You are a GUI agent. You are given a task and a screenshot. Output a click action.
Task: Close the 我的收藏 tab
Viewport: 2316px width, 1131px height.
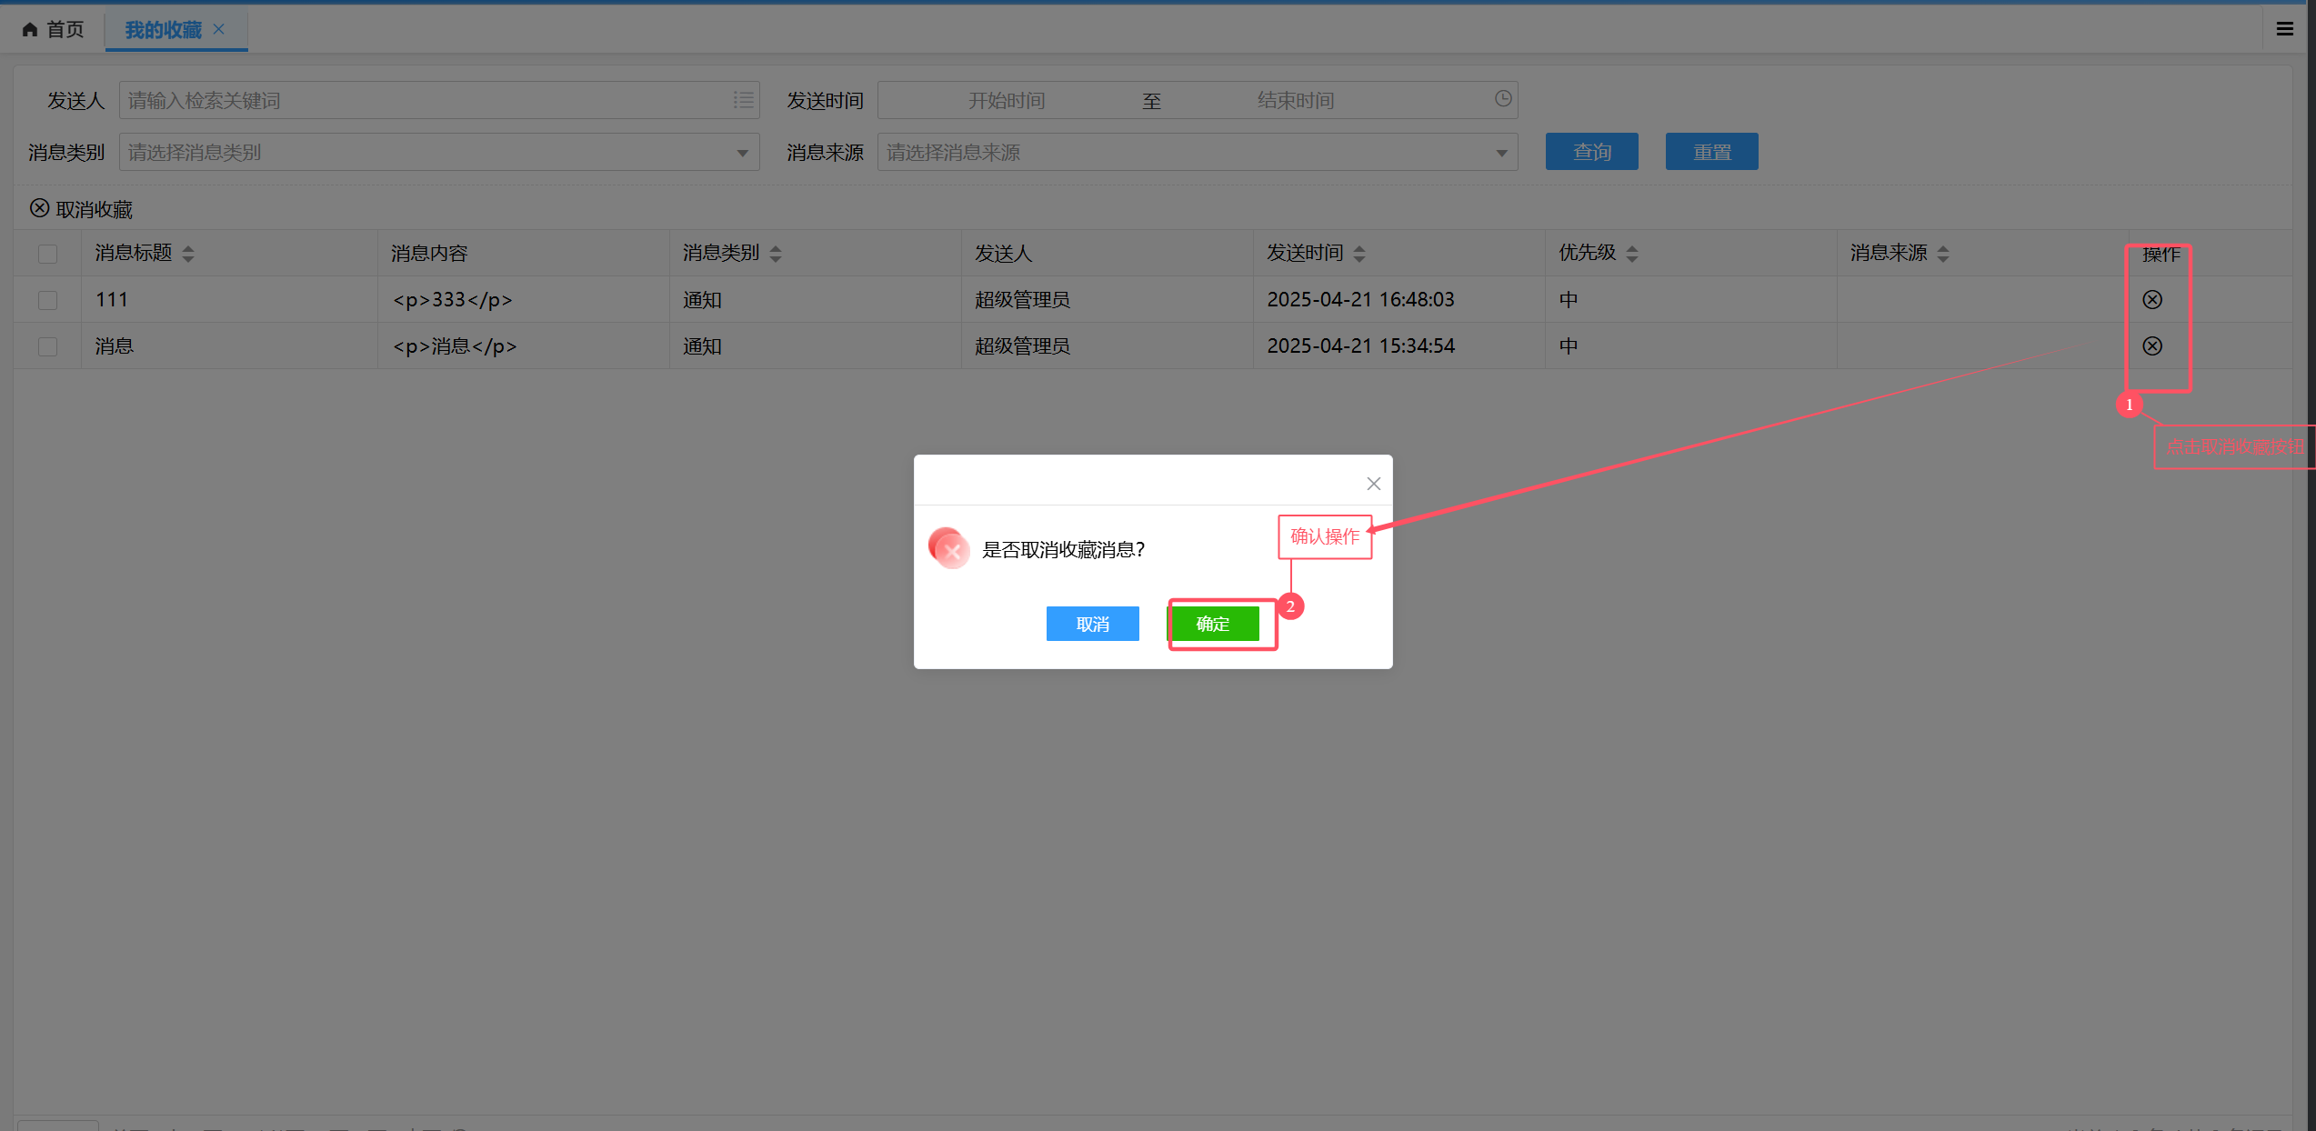tap(219, 29)
